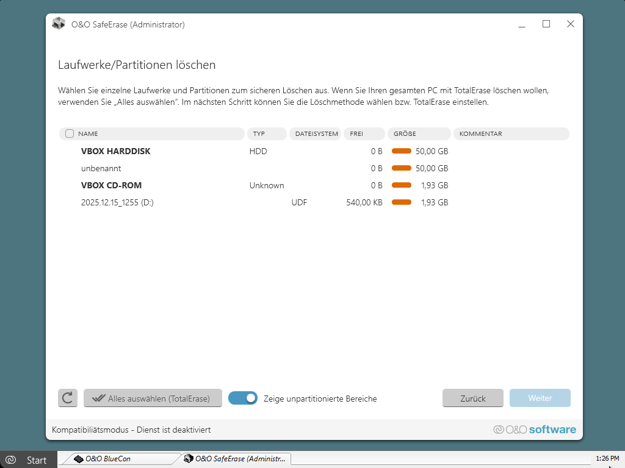Select the 2025.12.15_1255 (D:) partition
Viewport: 625px width, 468px height.
tap(117, 202)
